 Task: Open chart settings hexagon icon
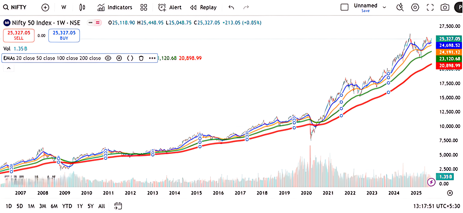[415, 7]
